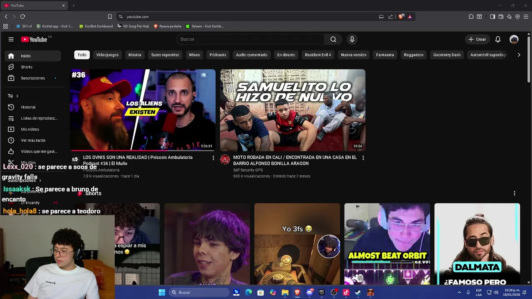Start voice search with the microphone icon
The height and width of the screenshot is (299, 532).
tap(352, 39)
